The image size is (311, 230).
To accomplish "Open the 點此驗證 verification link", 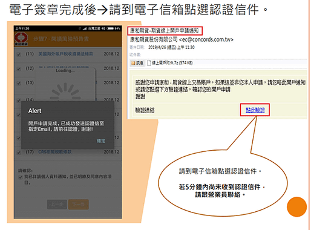I will point(255,110).
